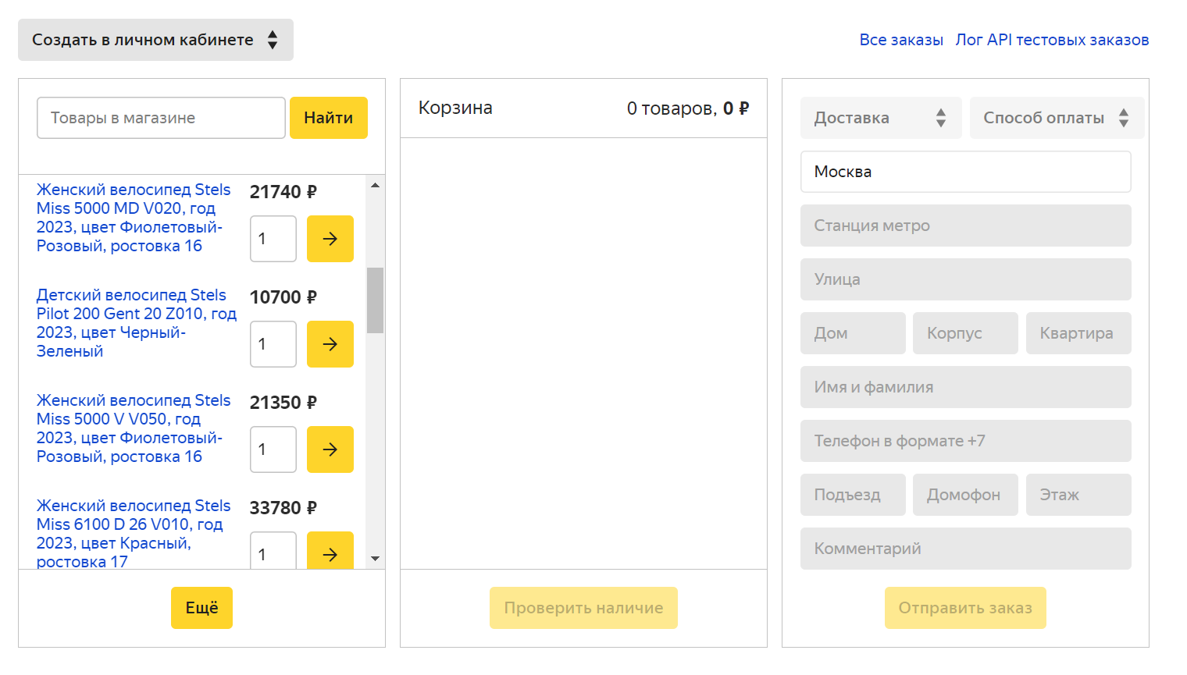Open the Все заказы link
Viewport: 1187px width, 675px height.
[900, 40]
